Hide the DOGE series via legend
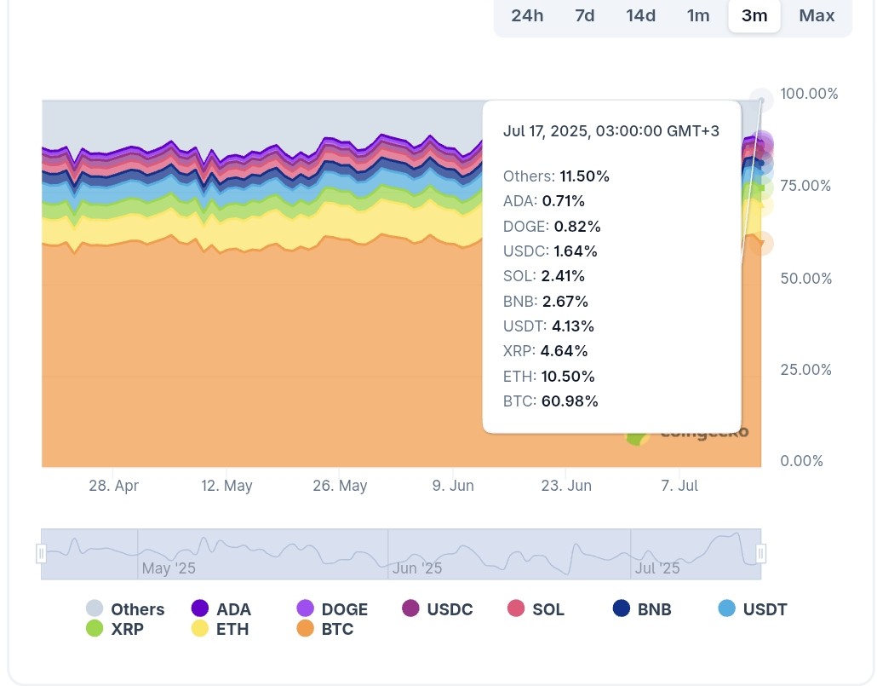 pyautogui.click(x=332, y=608)
